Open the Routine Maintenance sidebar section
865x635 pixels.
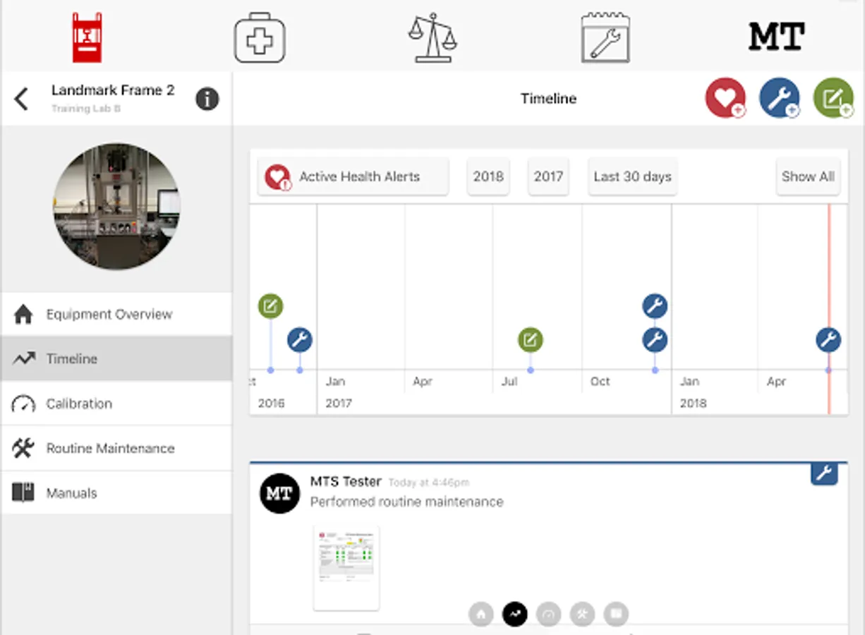click(x=116, y=448)
